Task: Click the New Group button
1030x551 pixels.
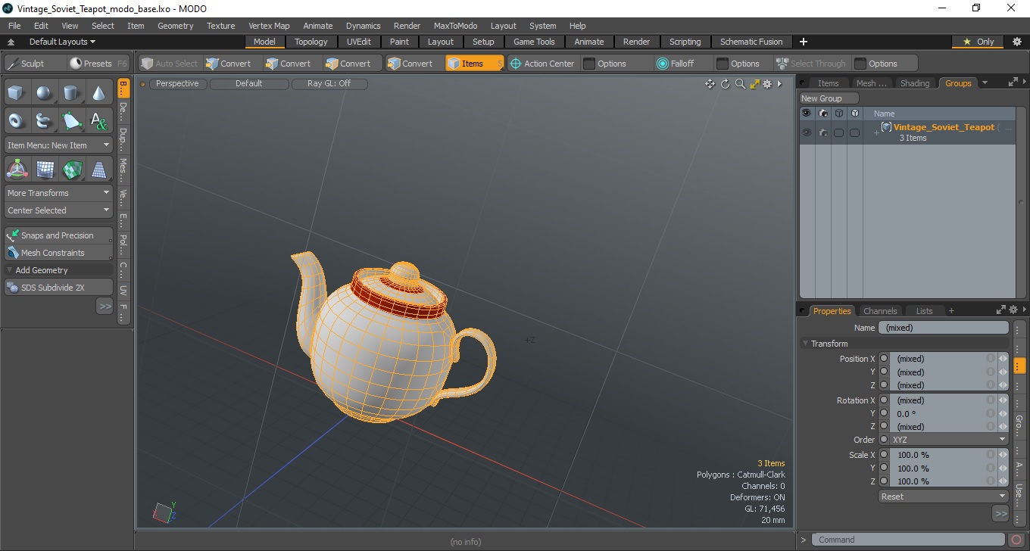Action: (x=829, y=98)
